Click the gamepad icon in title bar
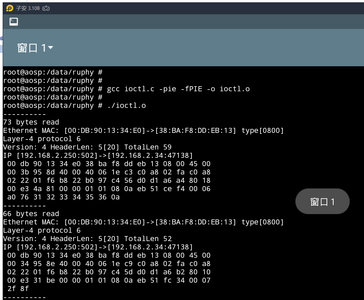364x300 pixels. 46,9
